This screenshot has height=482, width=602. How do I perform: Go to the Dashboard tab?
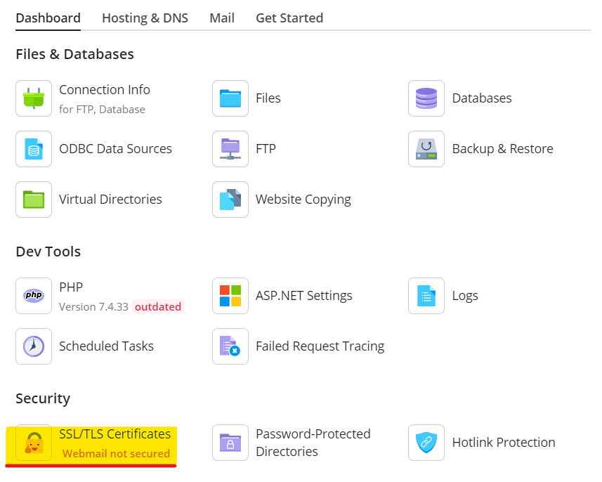pos(48,18)
